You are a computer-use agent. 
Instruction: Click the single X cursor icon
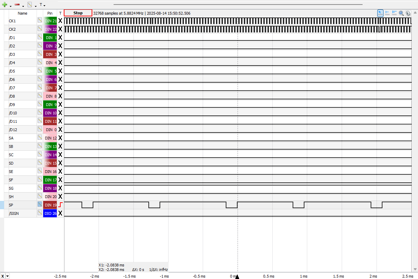pos(387,13)
